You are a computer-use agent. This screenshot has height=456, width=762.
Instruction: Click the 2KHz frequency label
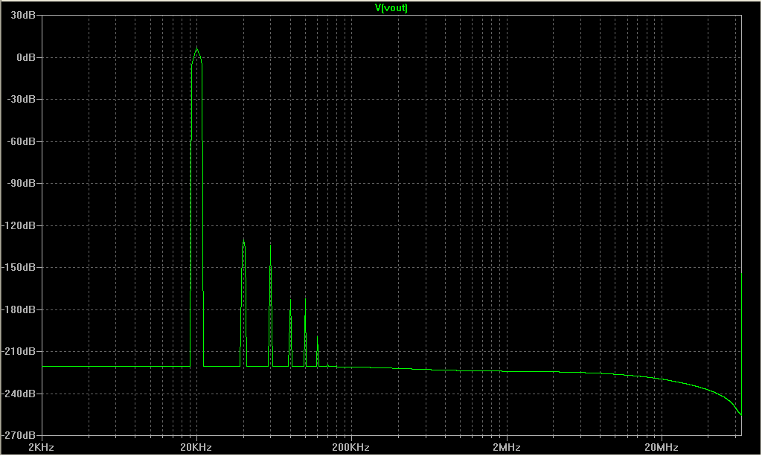pos(42,448)
